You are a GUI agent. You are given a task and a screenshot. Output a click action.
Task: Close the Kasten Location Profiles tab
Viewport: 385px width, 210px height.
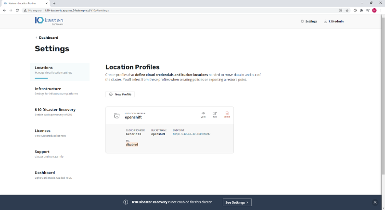(46, 3)
